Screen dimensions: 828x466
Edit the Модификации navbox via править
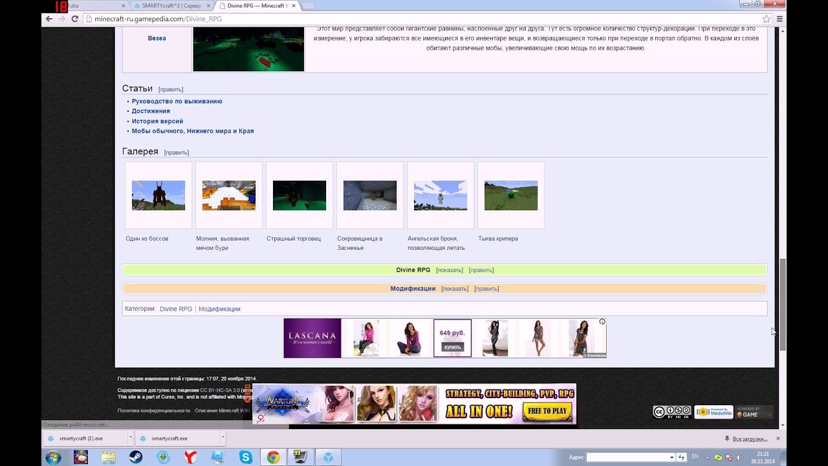click(486, 289)
